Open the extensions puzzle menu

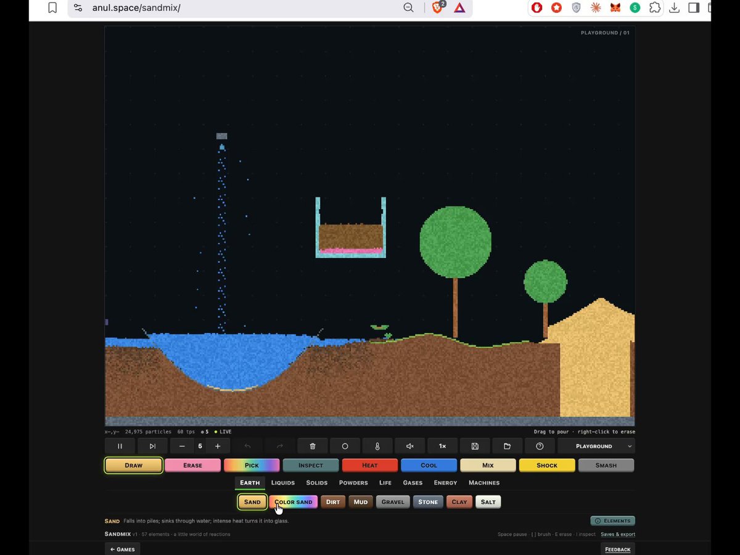click(655, 8)
